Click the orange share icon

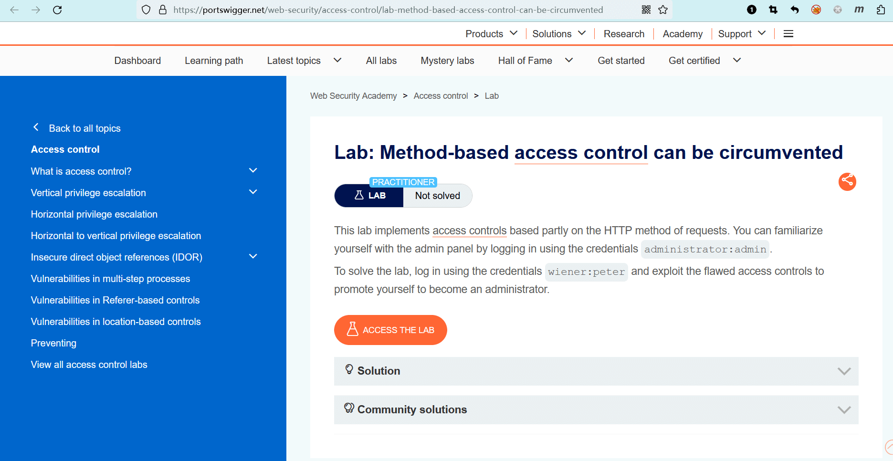coord(847,181)
